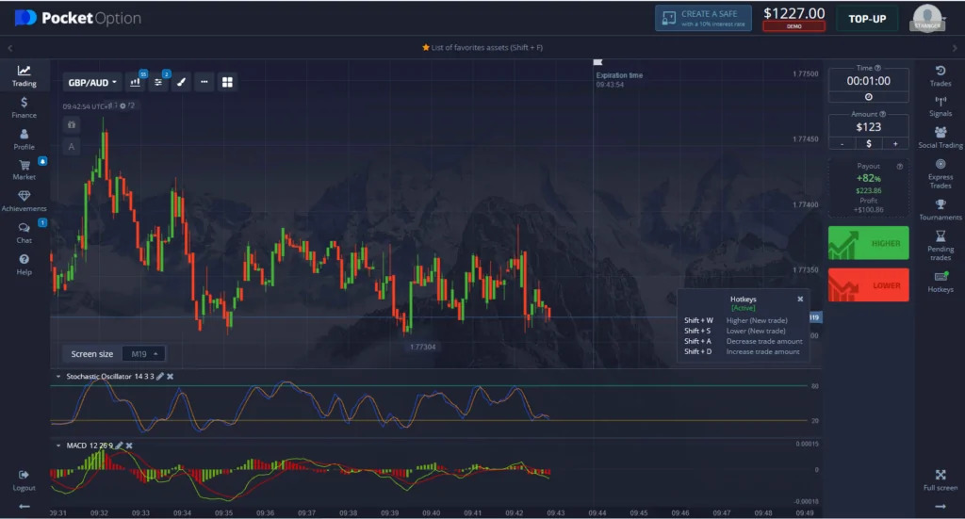Open Achievements in the left menu
This screenshot has height=519, width=965.
24,201
